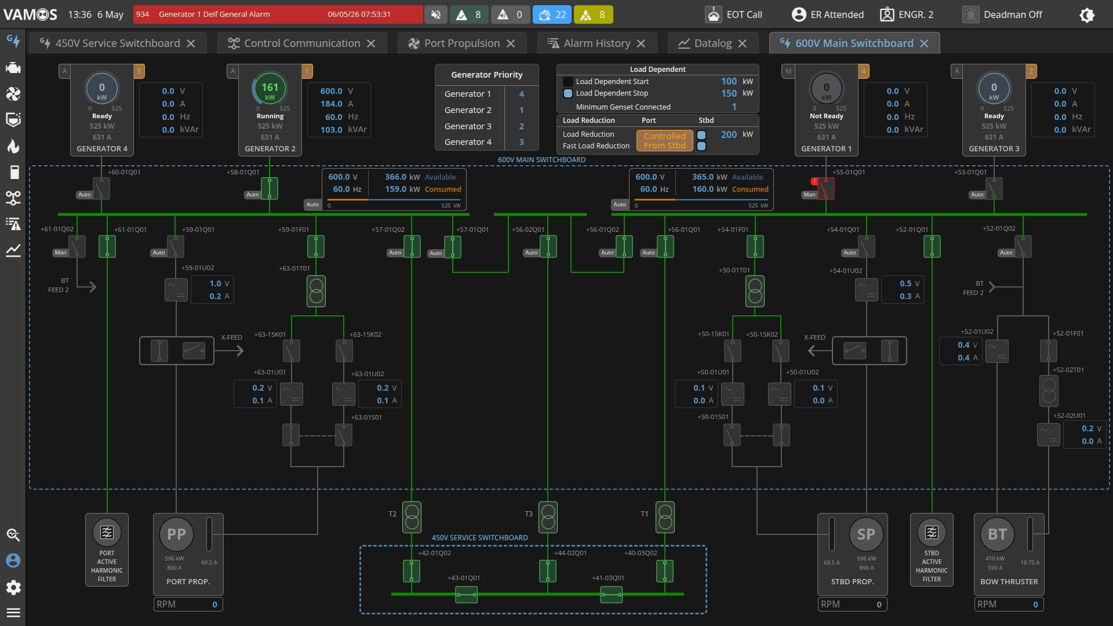Select the SP stbd propulsion motor icon
The height and width of the screenshot is (626, 1113).
pos(866,534)
